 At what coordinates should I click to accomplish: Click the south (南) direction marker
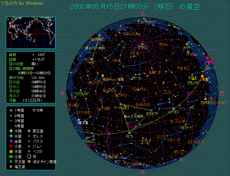[143, 171]
